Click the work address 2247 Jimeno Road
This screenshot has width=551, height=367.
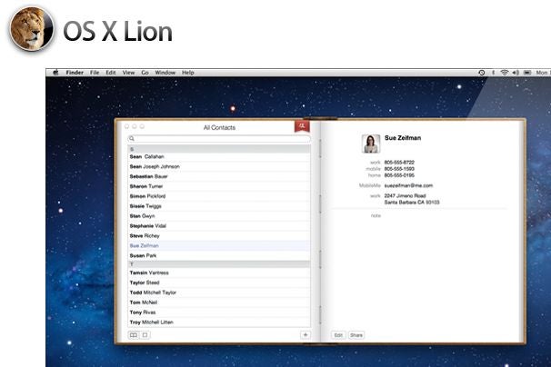point(412,199)
